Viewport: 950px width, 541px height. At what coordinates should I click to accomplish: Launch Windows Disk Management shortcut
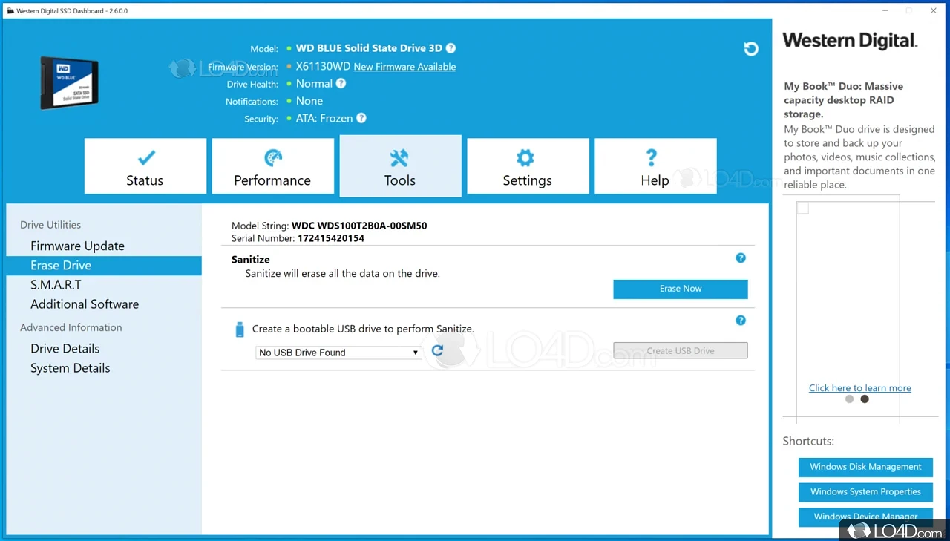pyautogui.click(x=865, y=467)
